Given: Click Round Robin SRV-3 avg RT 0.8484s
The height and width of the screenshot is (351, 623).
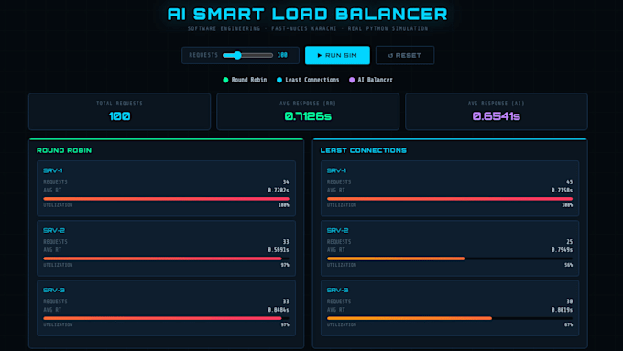Looking at the screenshot, I should [x=279, y=310].
